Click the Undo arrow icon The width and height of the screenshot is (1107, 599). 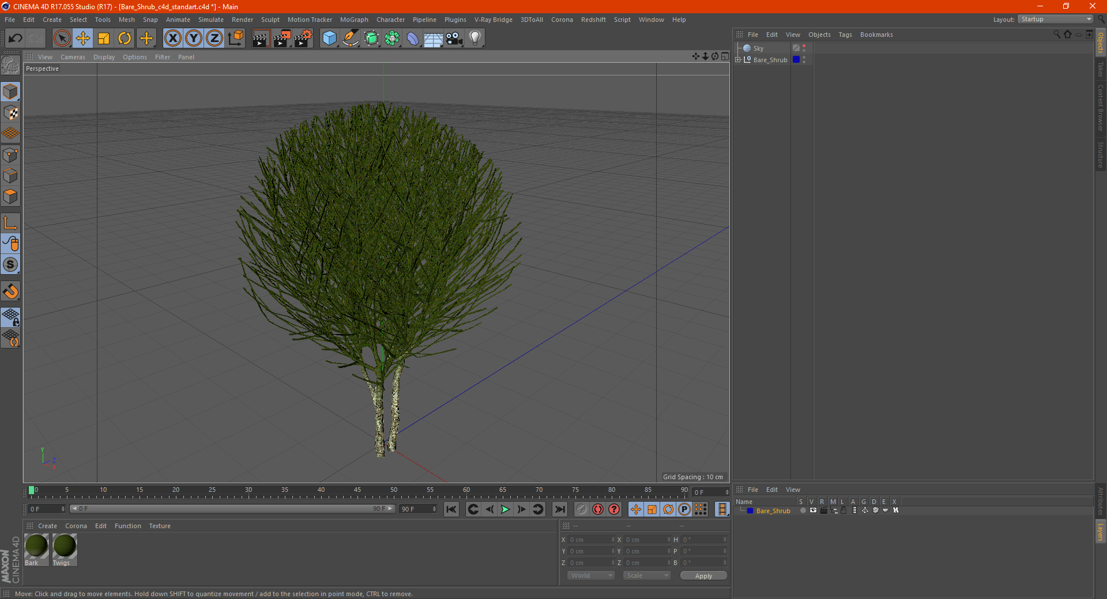(x=16, y=39)
